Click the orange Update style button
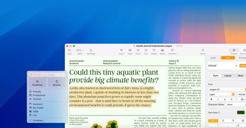 243,66
